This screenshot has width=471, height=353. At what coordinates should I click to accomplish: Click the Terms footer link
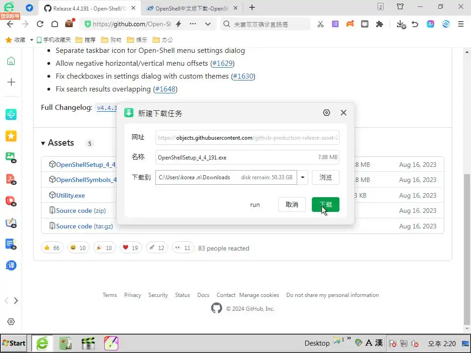point(109,295)
